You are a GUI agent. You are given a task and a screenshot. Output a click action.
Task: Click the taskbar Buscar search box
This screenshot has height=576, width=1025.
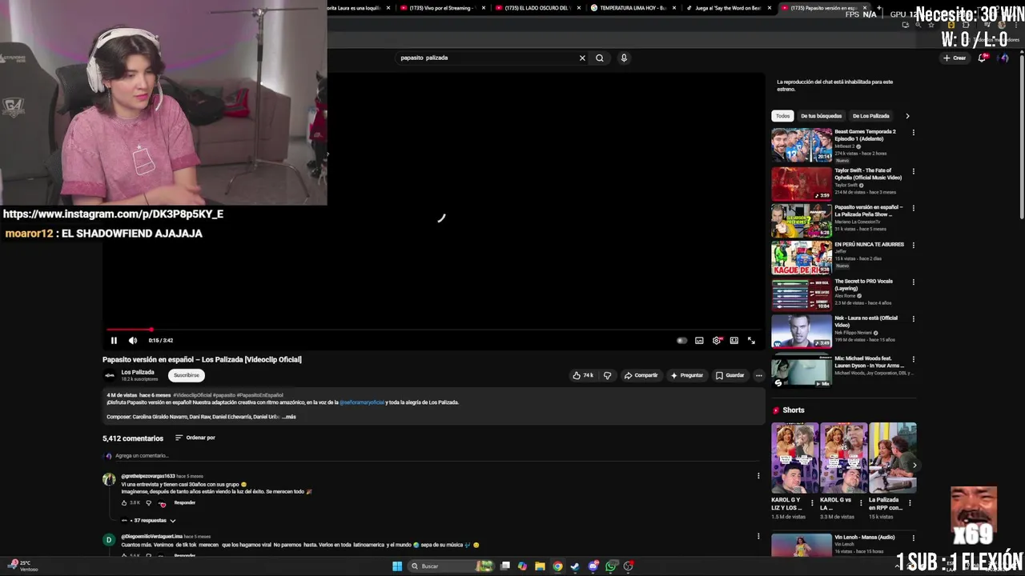click(x=452, y=566)
